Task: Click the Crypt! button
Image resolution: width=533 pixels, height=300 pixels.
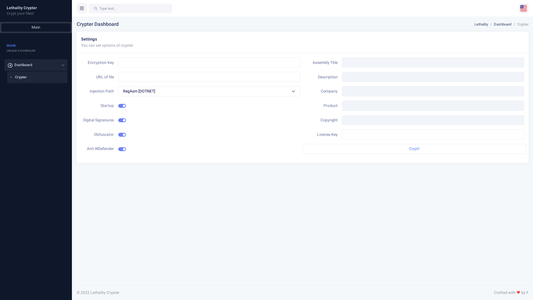Action: tap(414, 149)
